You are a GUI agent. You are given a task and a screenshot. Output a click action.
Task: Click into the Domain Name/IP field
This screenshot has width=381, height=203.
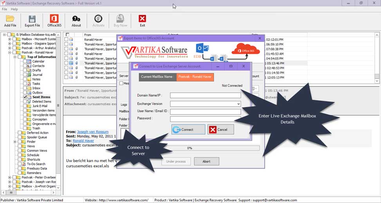205,95
